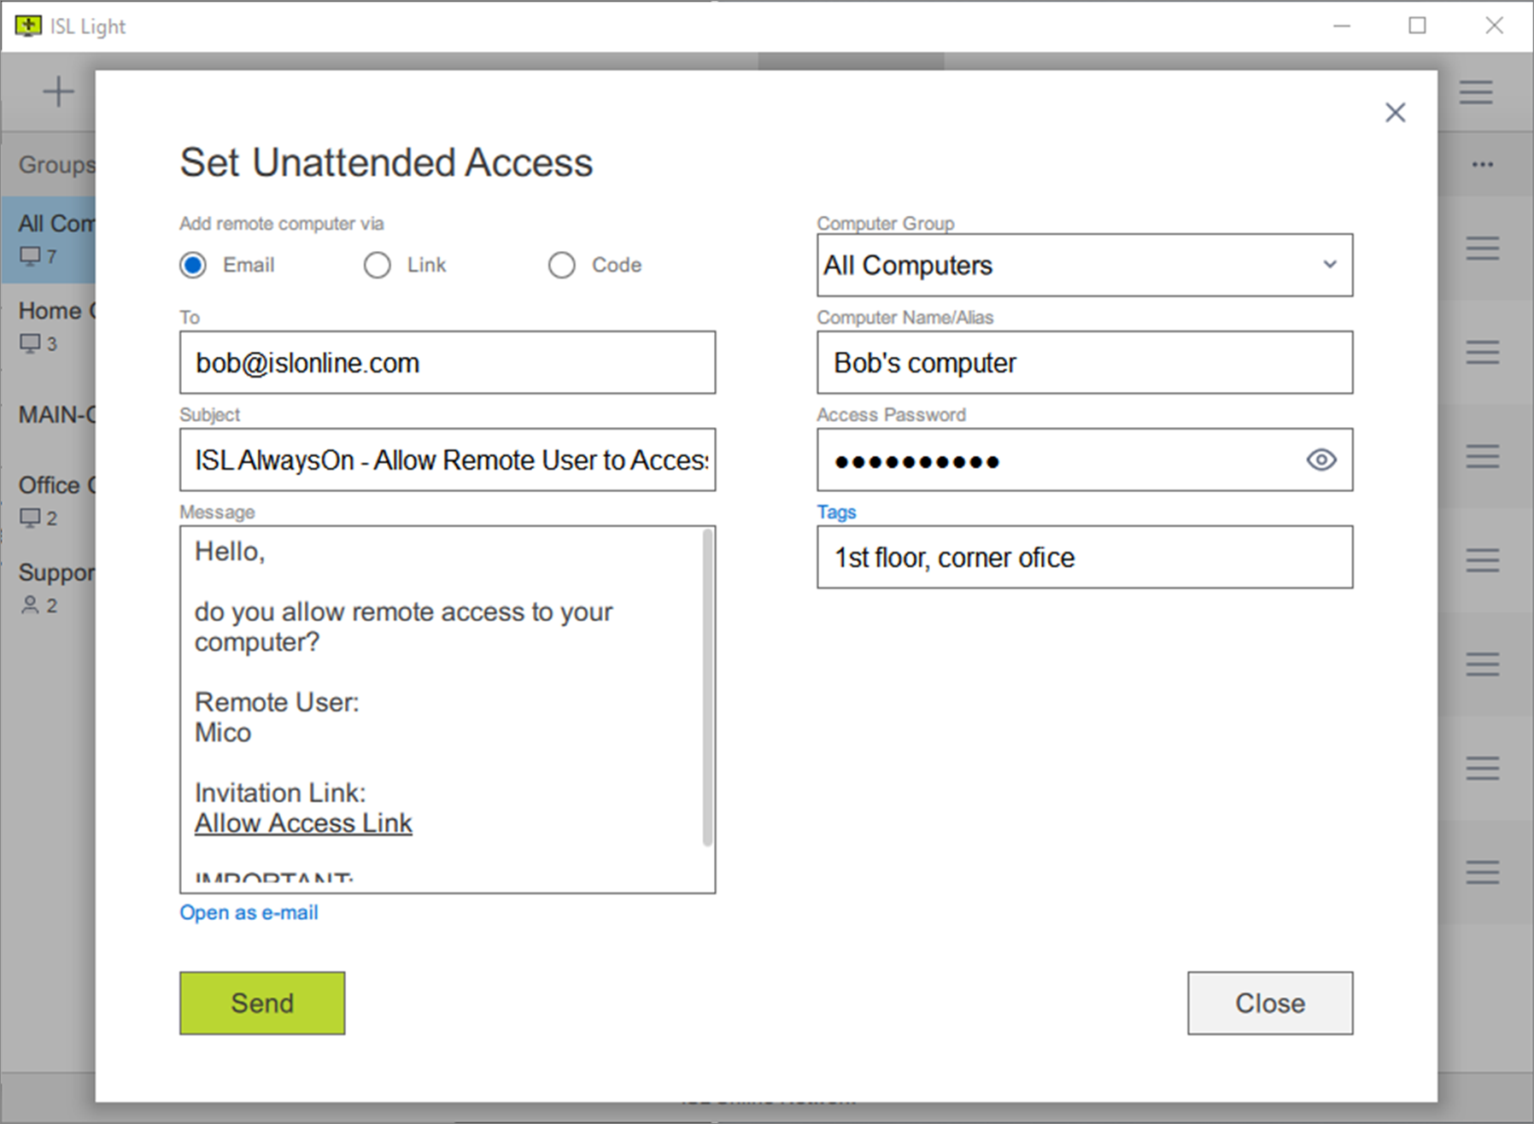This screenshot has height=1124, width=1534.
Task: Select the Link radio option
Action: pos(378,266)
